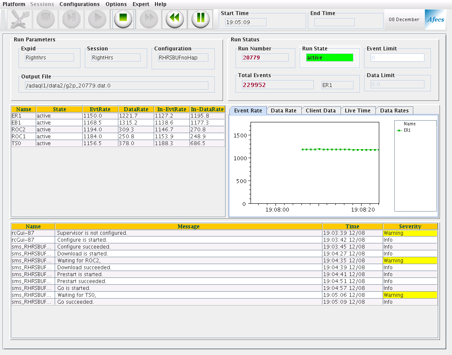The image size is (452, 355).
Task: Select the 'Prestart succeeded.' log row
Action: pyautogui.click(x=224, y=281)
